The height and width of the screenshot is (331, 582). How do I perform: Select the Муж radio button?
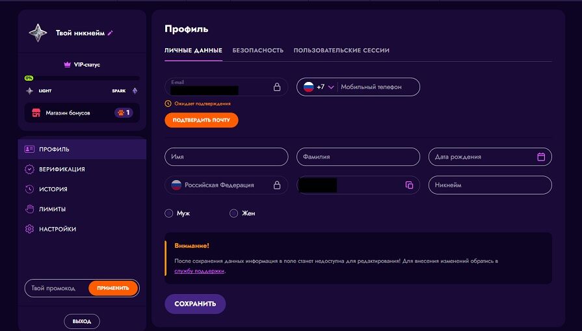(169, 213)
